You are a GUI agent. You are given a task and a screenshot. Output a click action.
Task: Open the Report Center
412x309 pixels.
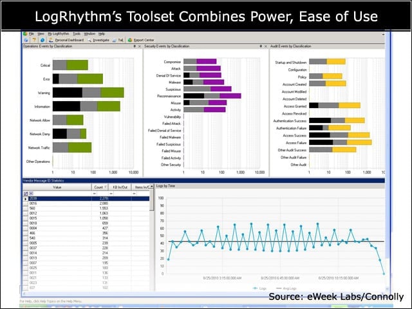(x=141, y=40)
